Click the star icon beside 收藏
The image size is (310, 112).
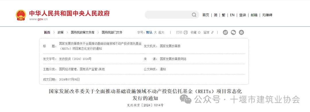coord(199,32)
